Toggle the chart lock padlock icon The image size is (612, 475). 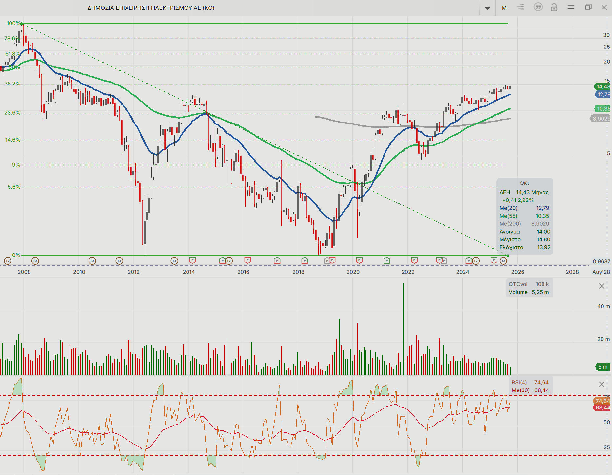point(554,7)
